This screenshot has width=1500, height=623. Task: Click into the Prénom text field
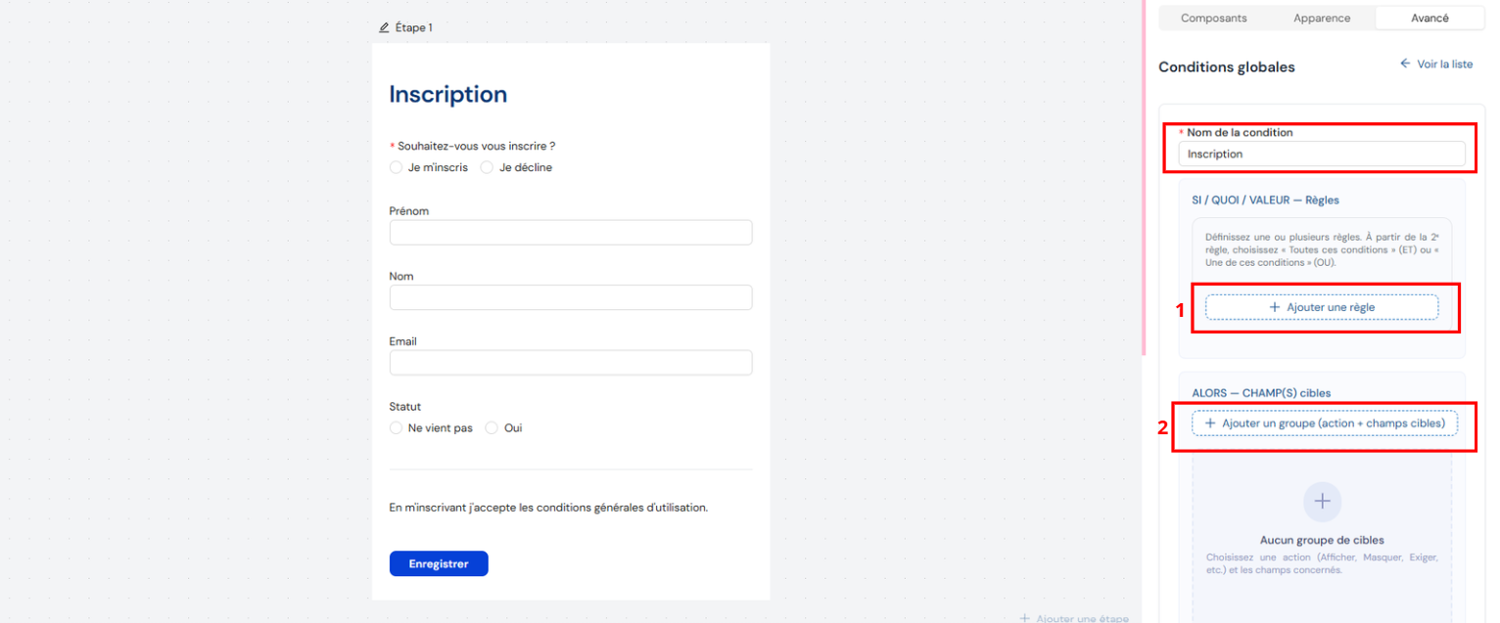570,233
